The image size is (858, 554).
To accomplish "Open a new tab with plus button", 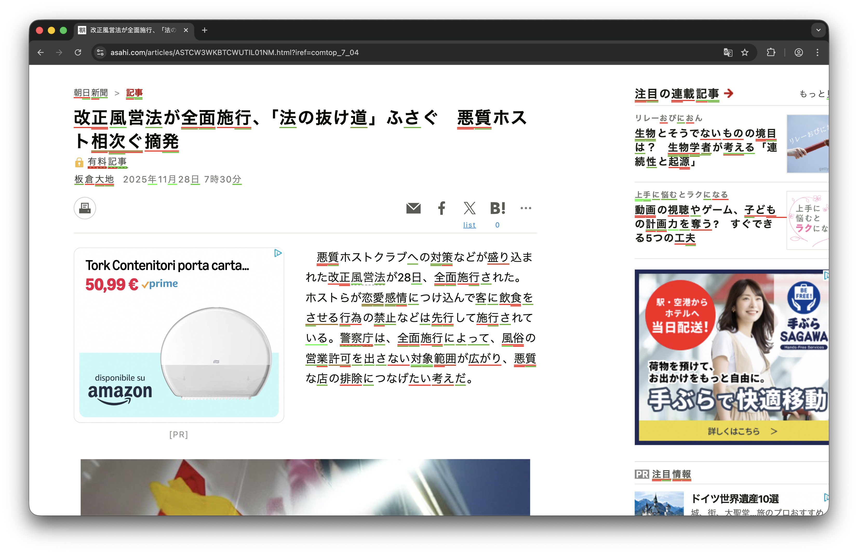I will pos(205,30).
